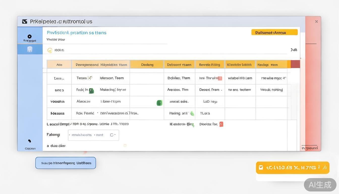Click the yellow circular icon beside 'looltc'
The height and width of the screenshot is (194, 339).
click(x=50, y=50)
